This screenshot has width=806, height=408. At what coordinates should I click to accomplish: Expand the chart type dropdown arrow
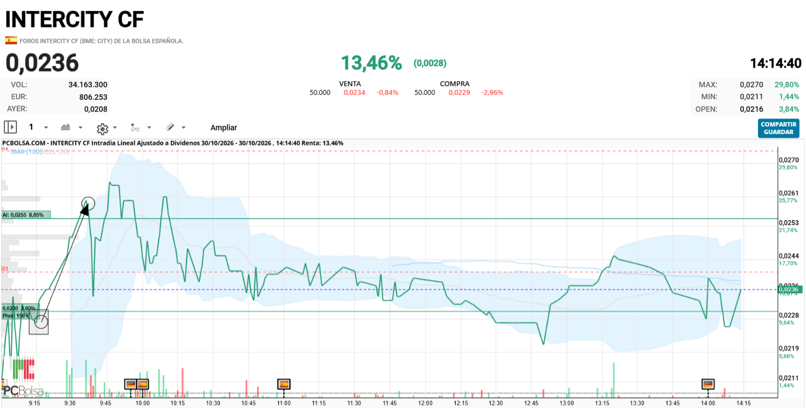[81, 127]
